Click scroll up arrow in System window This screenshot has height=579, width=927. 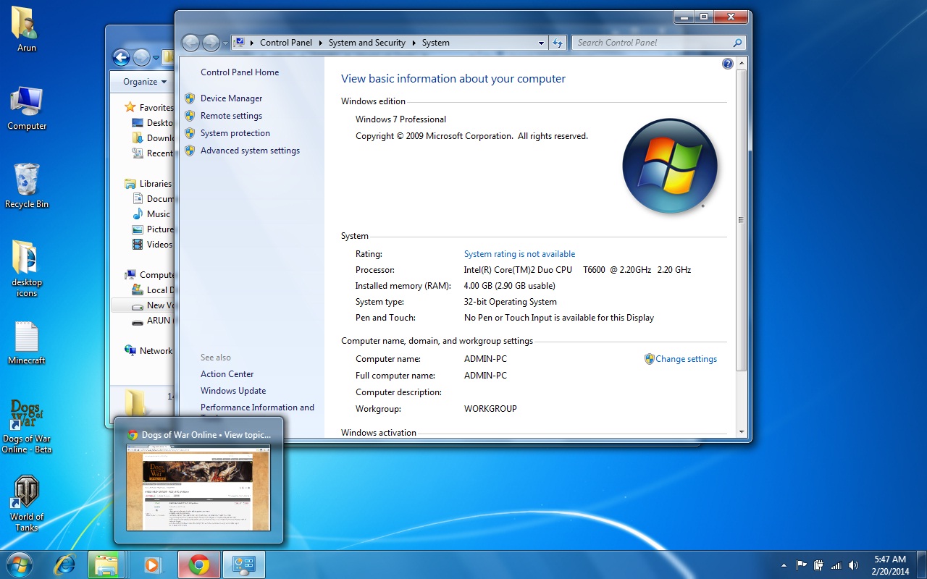pyautogui.click(x=742, y=64)
